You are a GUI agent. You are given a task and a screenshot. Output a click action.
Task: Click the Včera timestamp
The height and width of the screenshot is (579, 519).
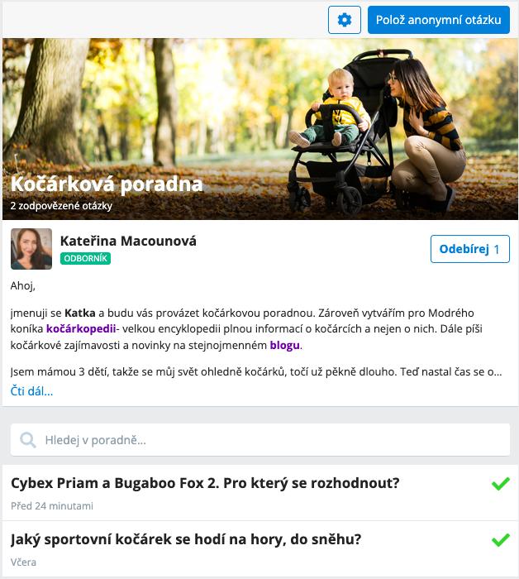[23, 562]
